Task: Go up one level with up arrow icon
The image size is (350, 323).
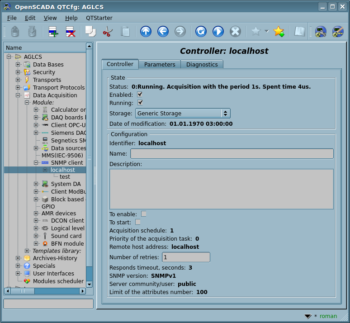Action: (x=146, y=32)
